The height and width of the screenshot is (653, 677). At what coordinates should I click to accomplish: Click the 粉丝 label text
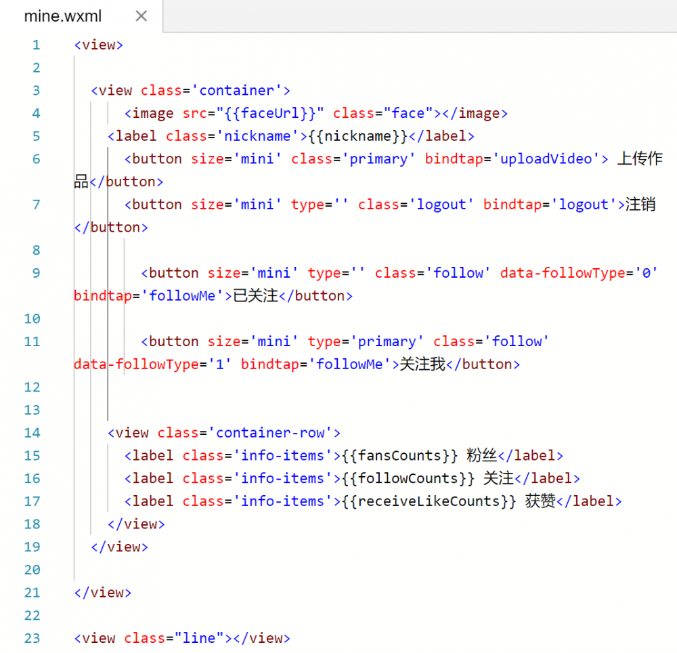482,456
